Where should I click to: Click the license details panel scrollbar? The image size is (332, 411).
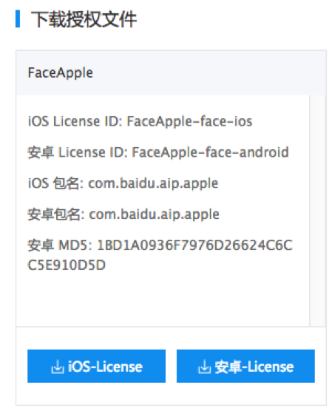pos(317,211)
